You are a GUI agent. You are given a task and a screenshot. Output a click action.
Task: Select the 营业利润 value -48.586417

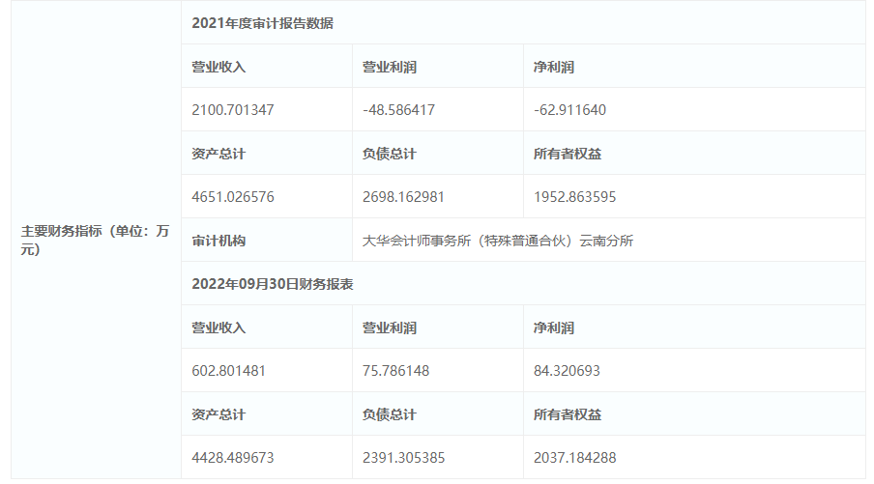point(398,110)
